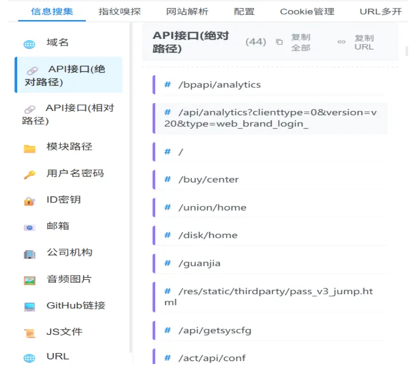
Task: Click the picture icon for 音频图片
Action: (x=29, y=280)
